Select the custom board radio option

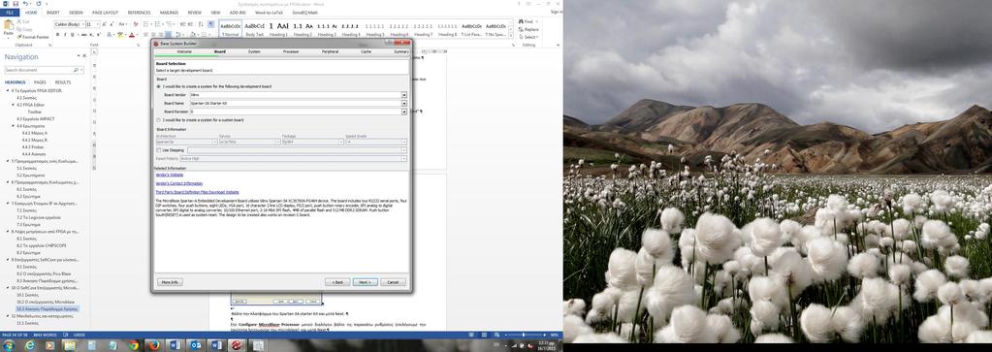tap(159, 119)
